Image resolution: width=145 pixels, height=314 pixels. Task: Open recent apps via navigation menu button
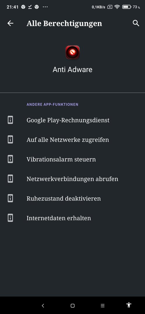103,306
